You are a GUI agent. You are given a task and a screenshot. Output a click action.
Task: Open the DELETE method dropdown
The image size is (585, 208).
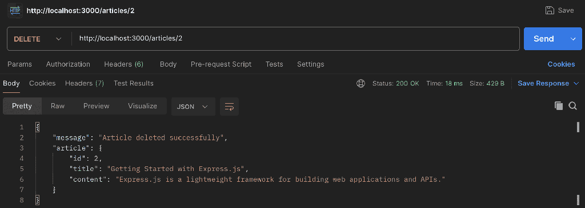(x=38, y=39)
